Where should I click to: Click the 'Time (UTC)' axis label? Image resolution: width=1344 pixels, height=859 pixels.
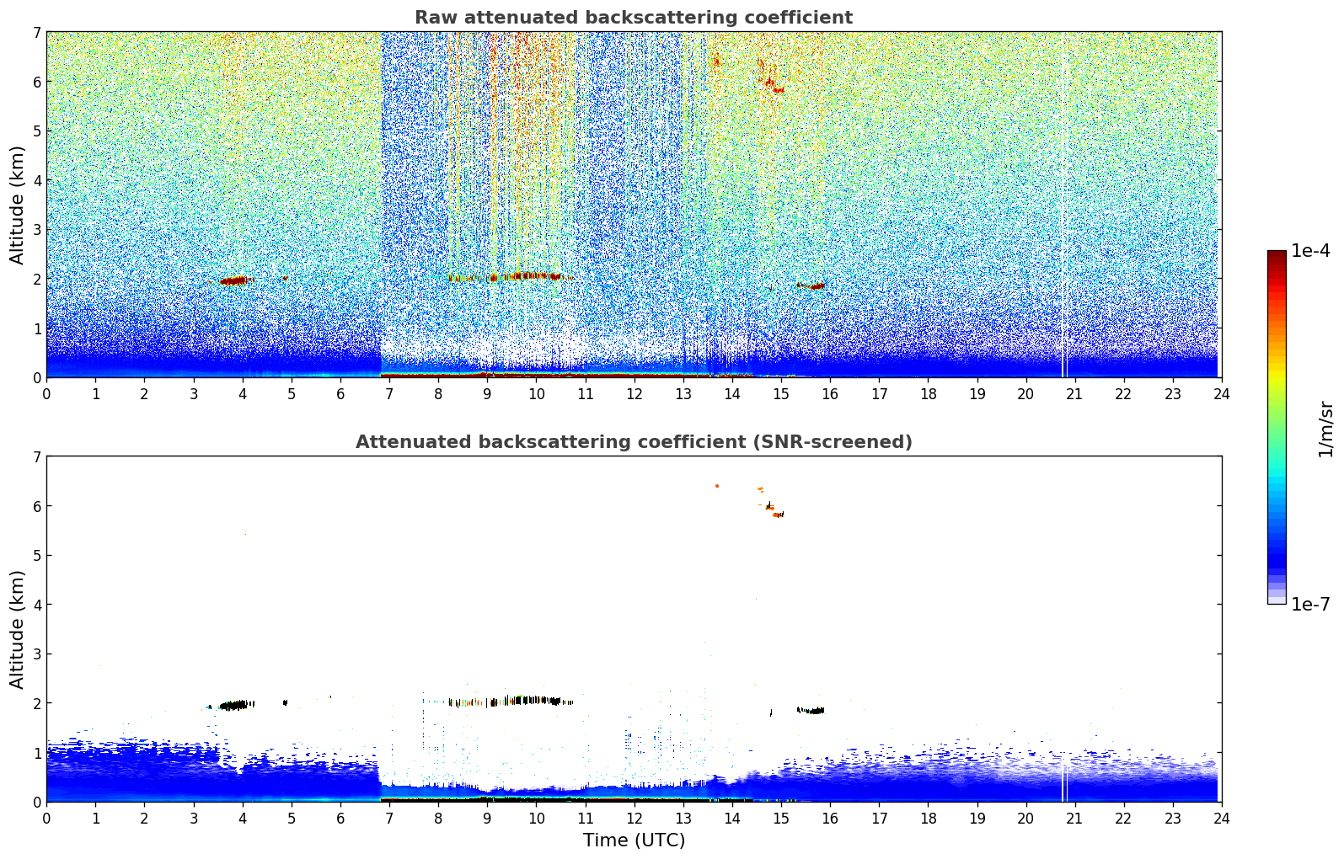pyautogui.click(x=634, y=840)
